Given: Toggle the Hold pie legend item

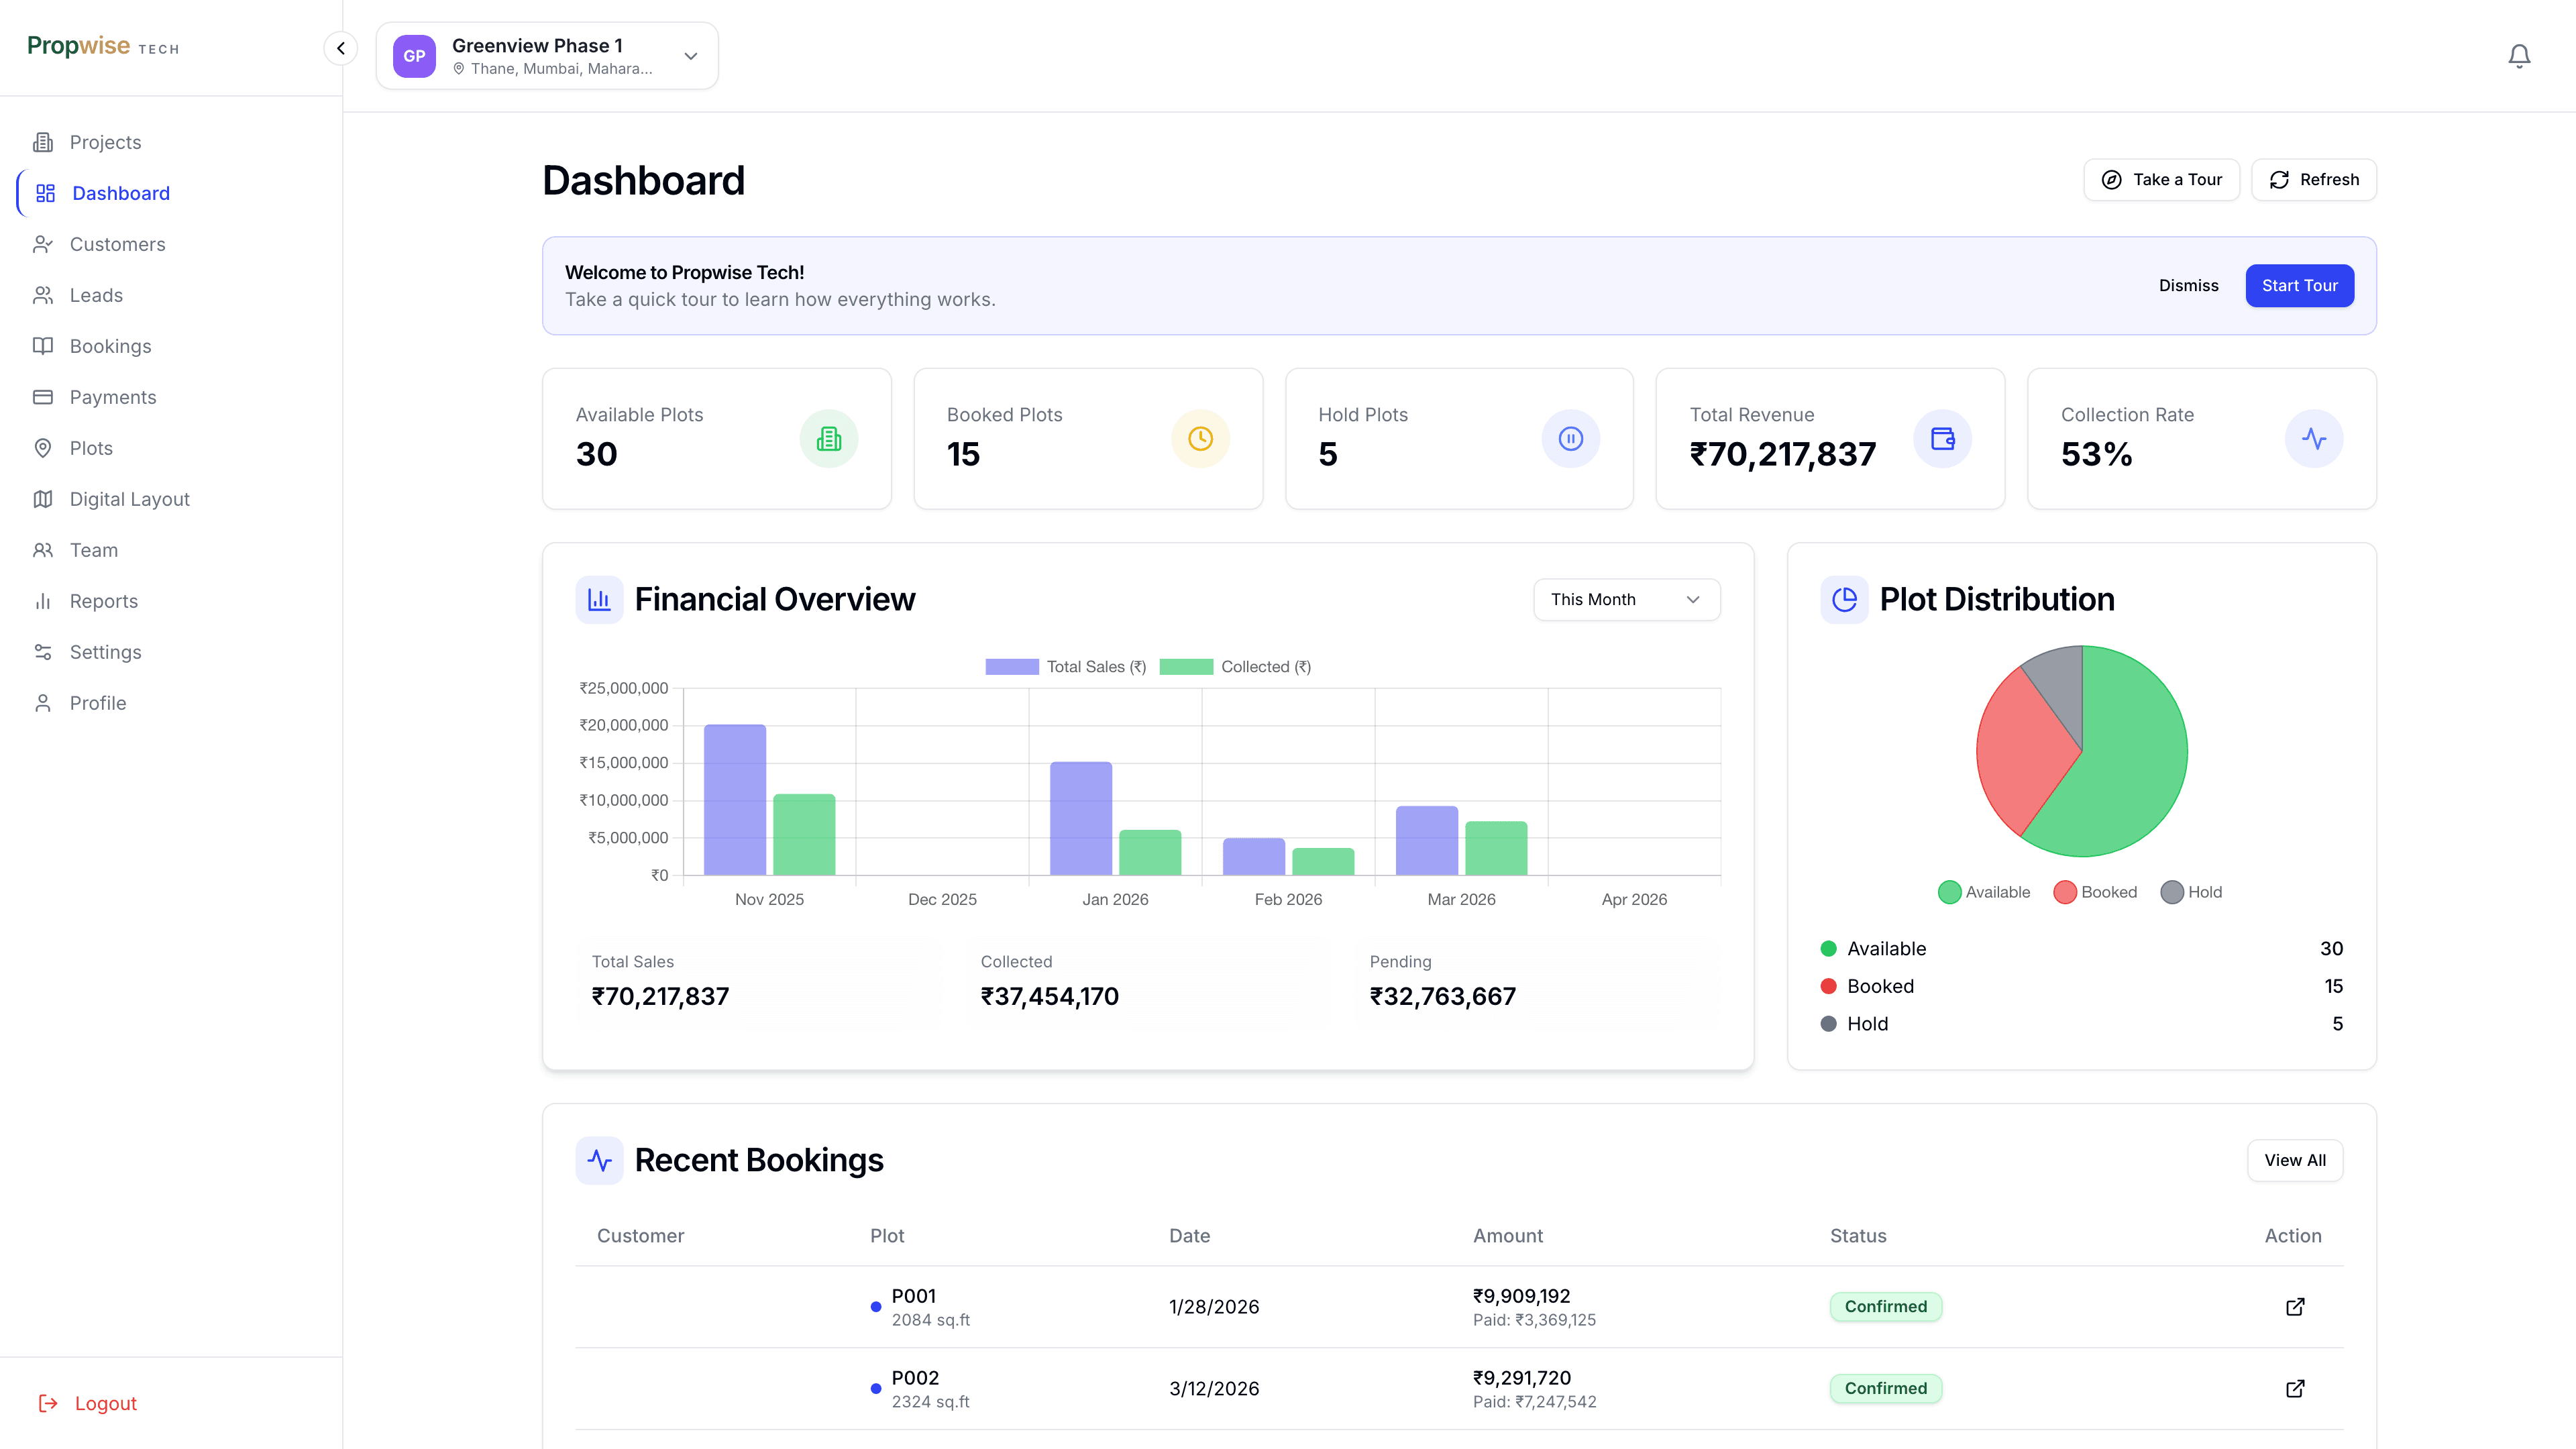Looking at the screenshot, I should coord(2191,892).
